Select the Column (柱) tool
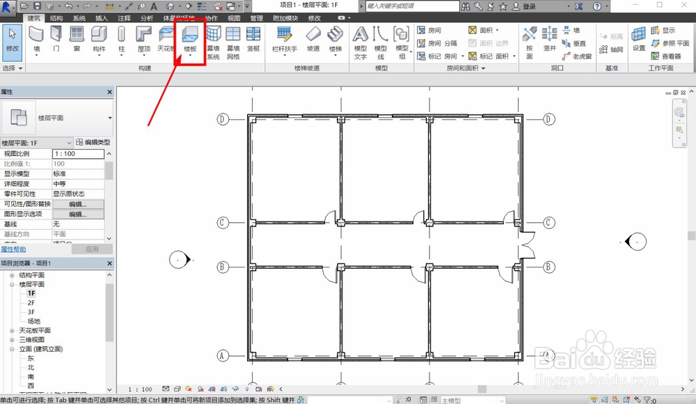 coord(121,40)
